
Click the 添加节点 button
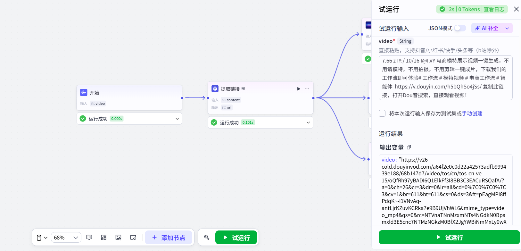pos(169,238)
